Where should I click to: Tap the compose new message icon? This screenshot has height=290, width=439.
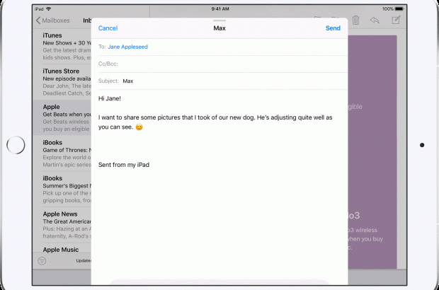click(396, 21)
